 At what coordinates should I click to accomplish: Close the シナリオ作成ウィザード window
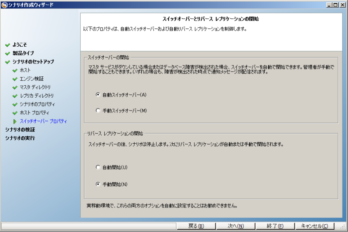(343, 5)
